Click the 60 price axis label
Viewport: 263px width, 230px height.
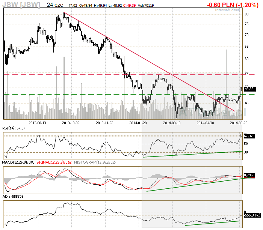246,59
